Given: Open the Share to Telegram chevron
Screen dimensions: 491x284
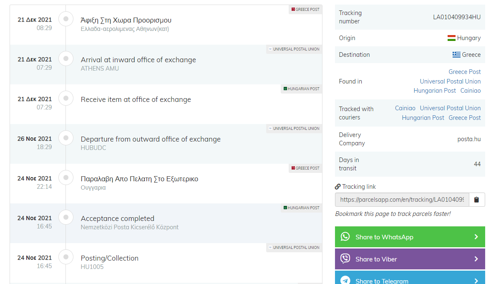Looking at the screenshot, I should point(476,281).
